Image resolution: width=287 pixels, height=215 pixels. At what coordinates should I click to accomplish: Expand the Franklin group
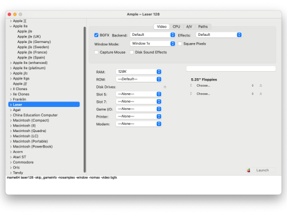(x=11, y=99)
